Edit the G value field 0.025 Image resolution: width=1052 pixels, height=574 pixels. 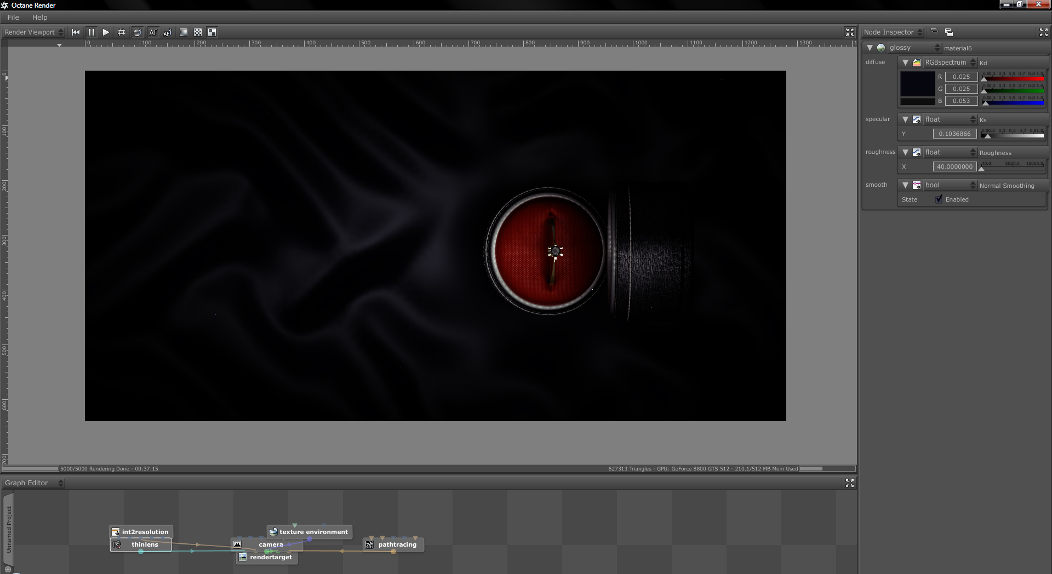pos(961,89)
